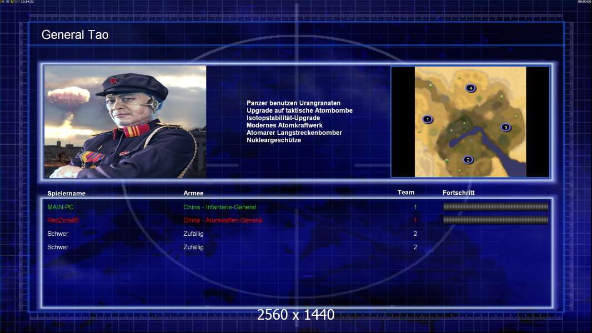Click the Panzer benutzen Urangranaten line
Screen dimensions: 592x333
click(293, 103)
